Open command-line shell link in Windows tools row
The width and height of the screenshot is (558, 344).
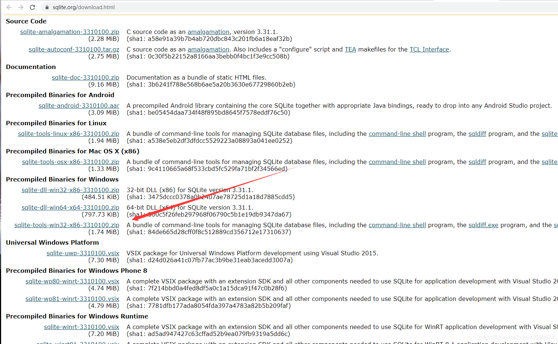[397, 225]
